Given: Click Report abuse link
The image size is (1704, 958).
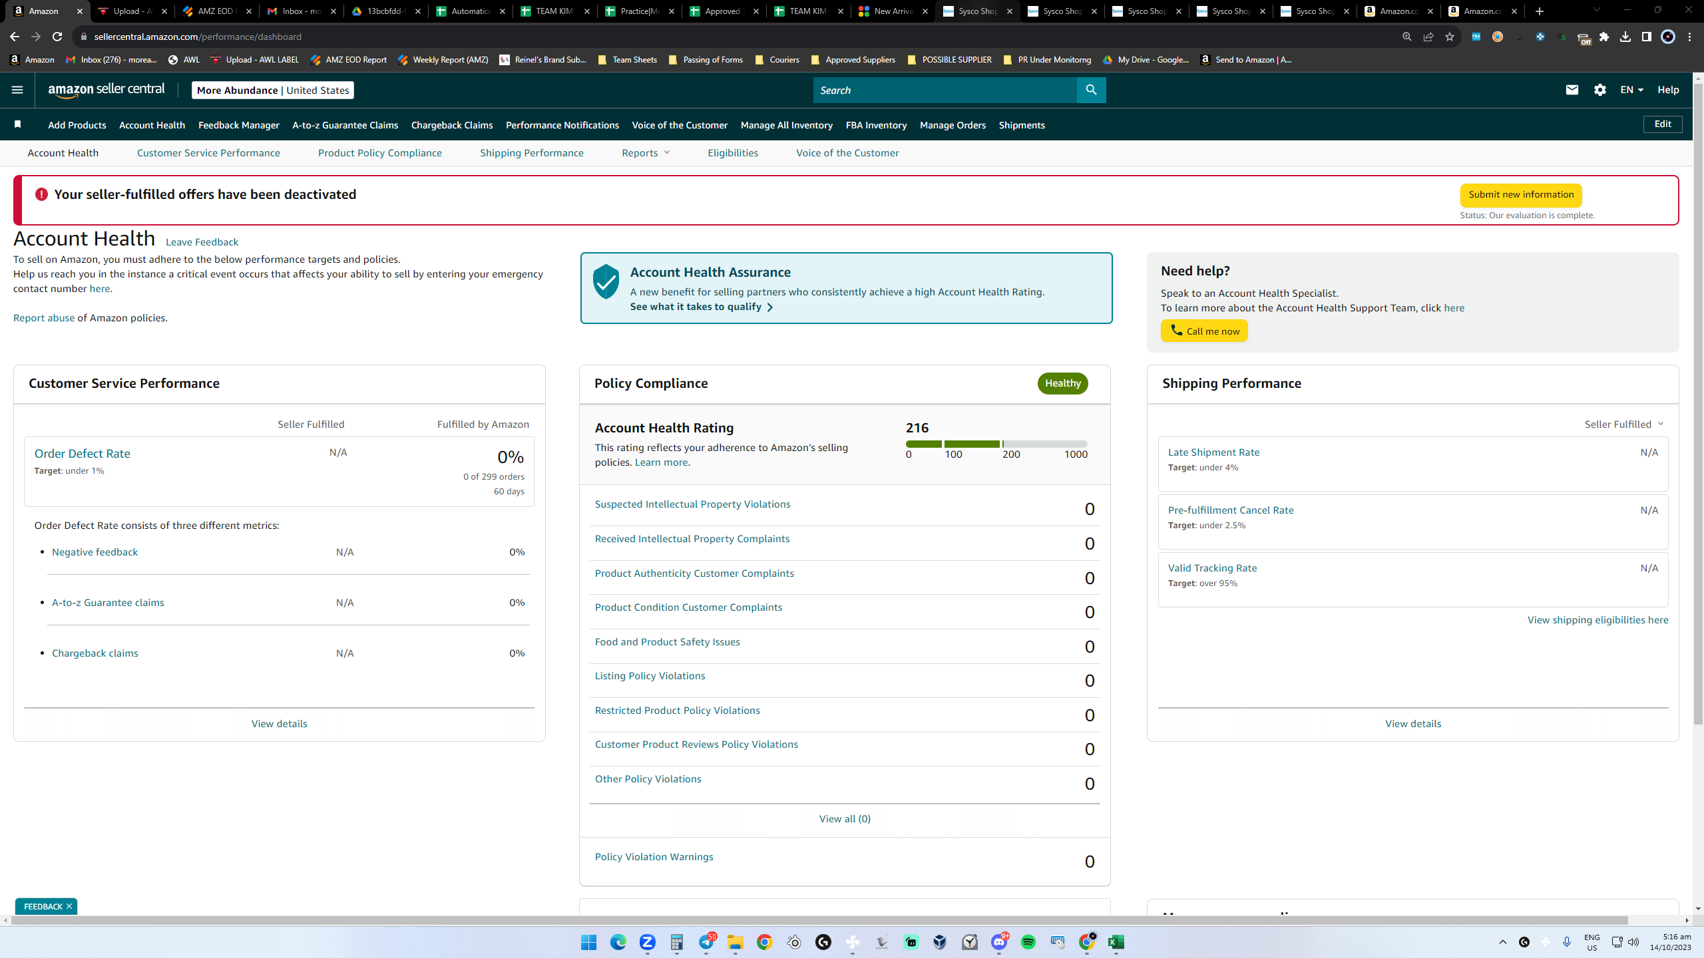Looking at the screenshot, I should pos(44,318).
